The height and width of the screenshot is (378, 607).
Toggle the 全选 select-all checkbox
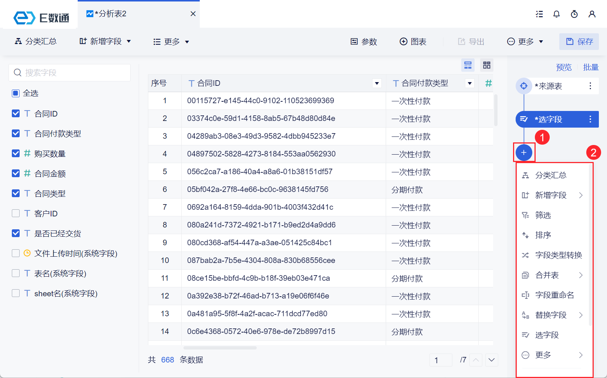coord(16,93)
